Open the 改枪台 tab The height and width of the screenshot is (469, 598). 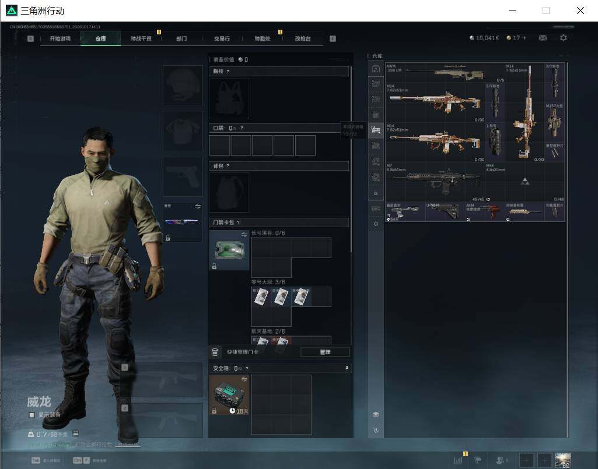303,38
